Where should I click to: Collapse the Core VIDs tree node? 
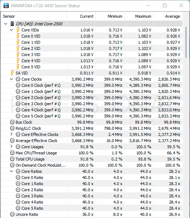(12, 30)
